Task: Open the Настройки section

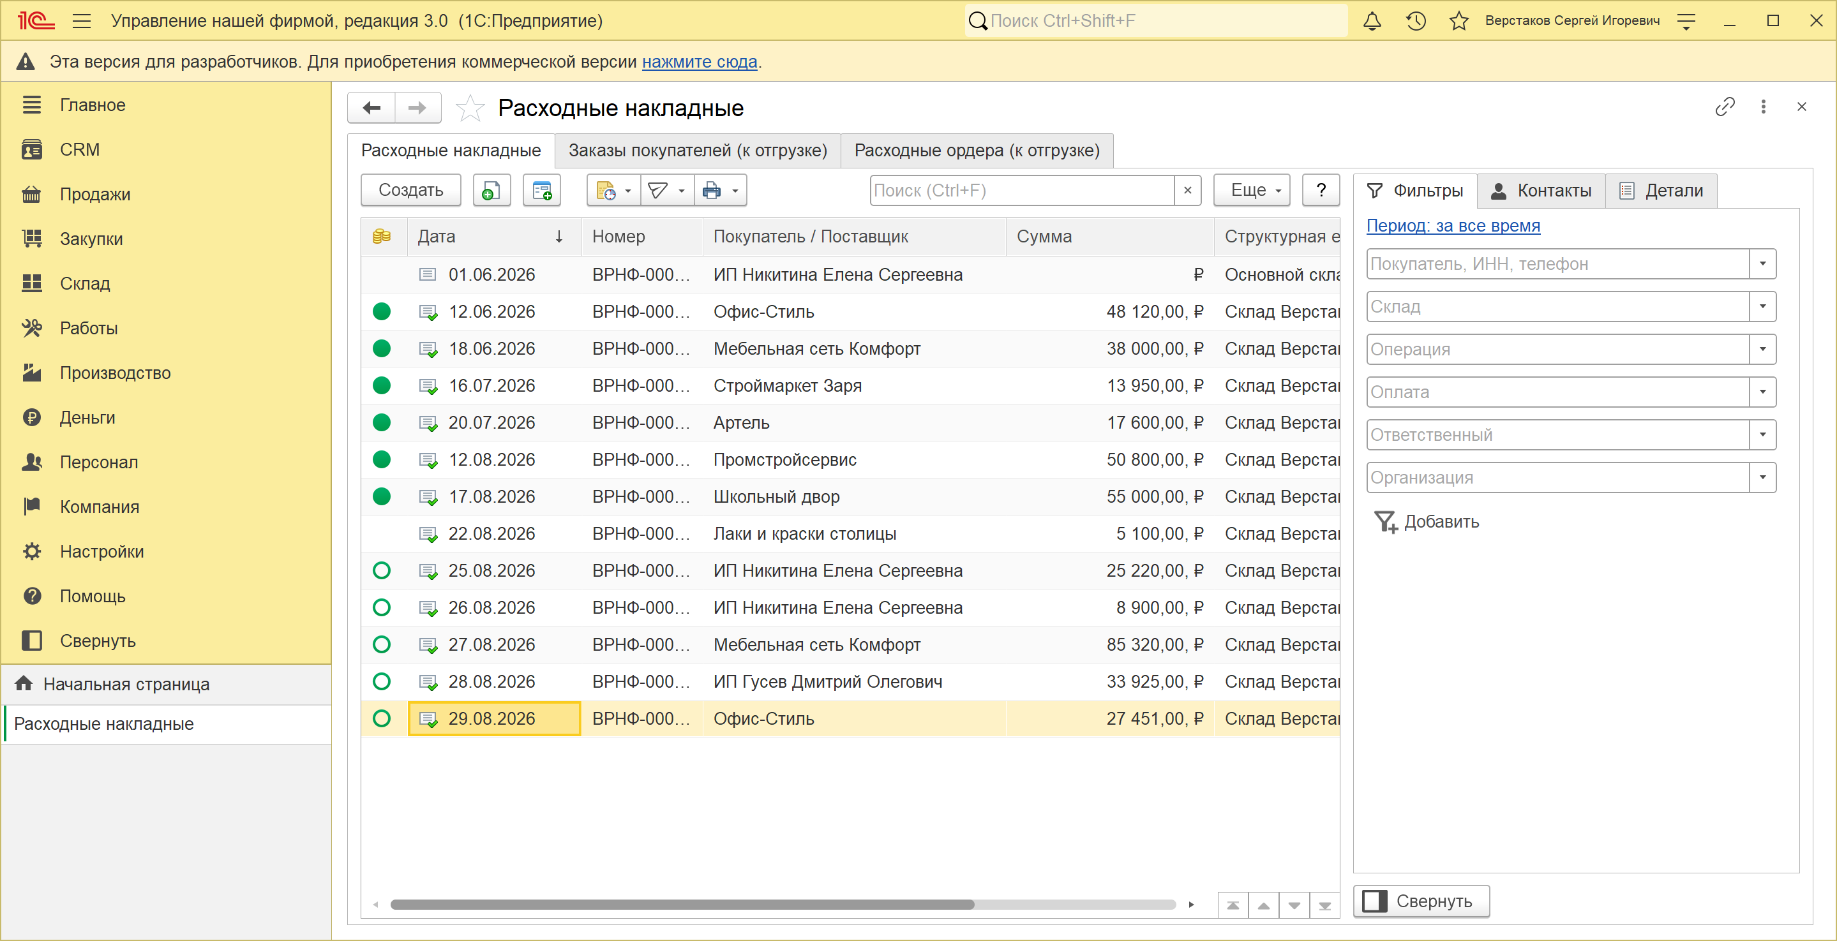Action: [101, 551]
